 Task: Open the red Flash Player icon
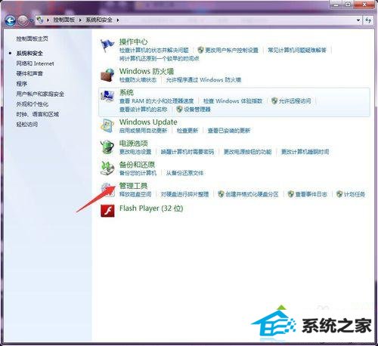pyautogui.click(x=107, y=211)
